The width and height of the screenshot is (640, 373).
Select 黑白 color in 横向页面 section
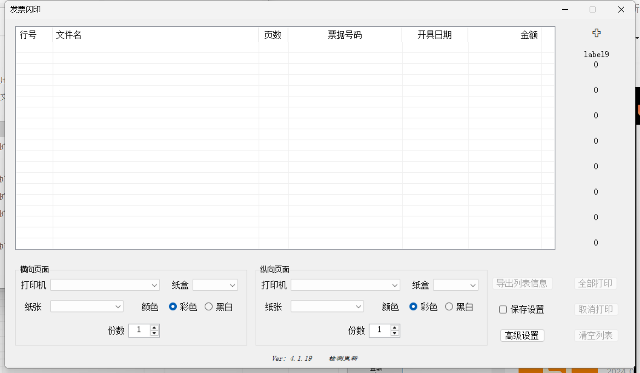(209, 307)
